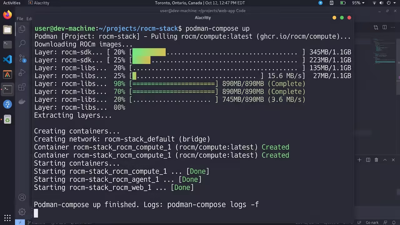Click 'podman-compose logs -f' text

coord(213,205)
